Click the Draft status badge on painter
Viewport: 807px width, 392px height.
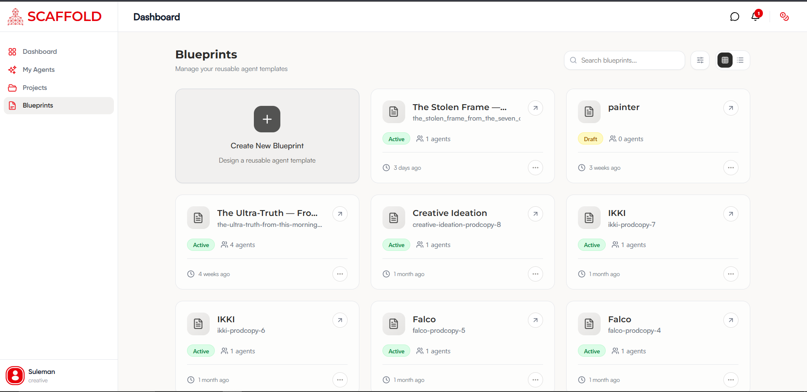[591, 139]
